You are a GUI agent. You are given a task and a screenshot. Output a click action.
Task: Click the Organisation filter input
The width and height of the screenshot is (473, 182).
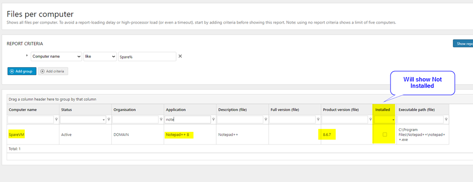(135, 119)
